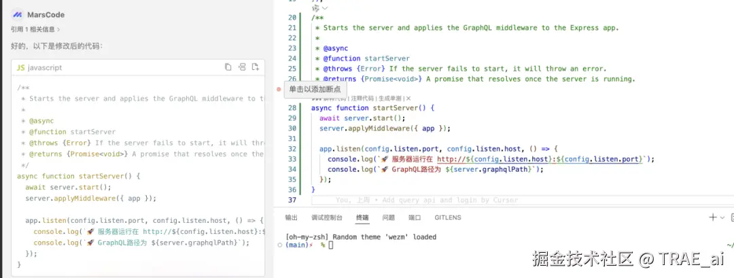Switch to the 端口 panel tab

(415, 218)
